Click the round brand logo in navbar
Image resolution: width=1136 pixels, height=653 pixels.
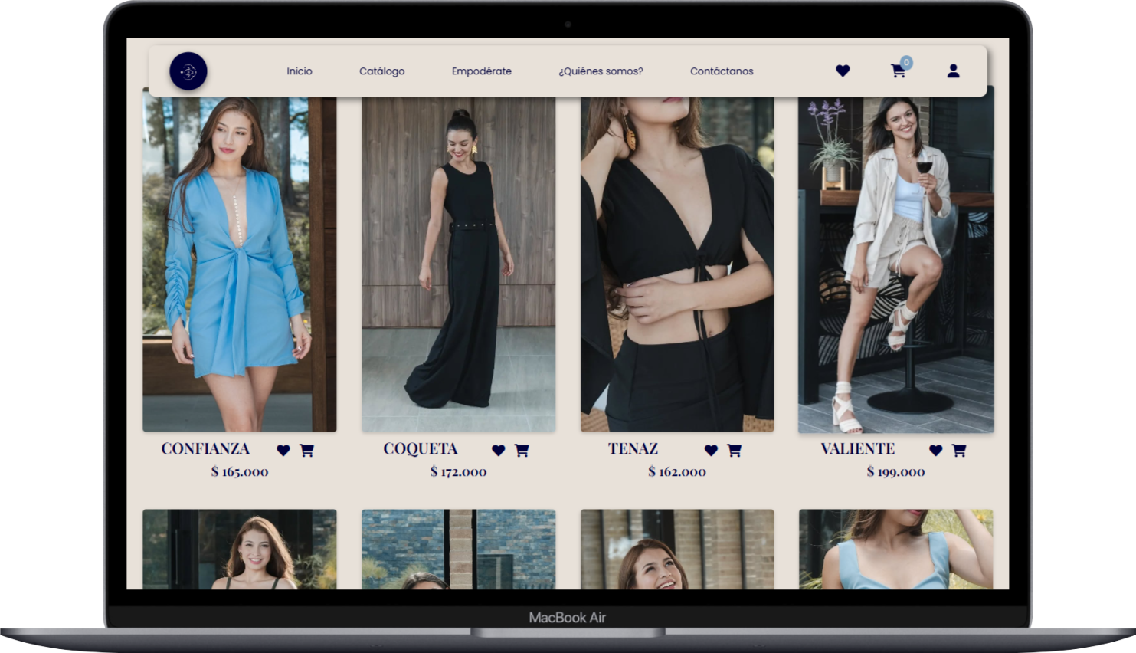(188, 71)
